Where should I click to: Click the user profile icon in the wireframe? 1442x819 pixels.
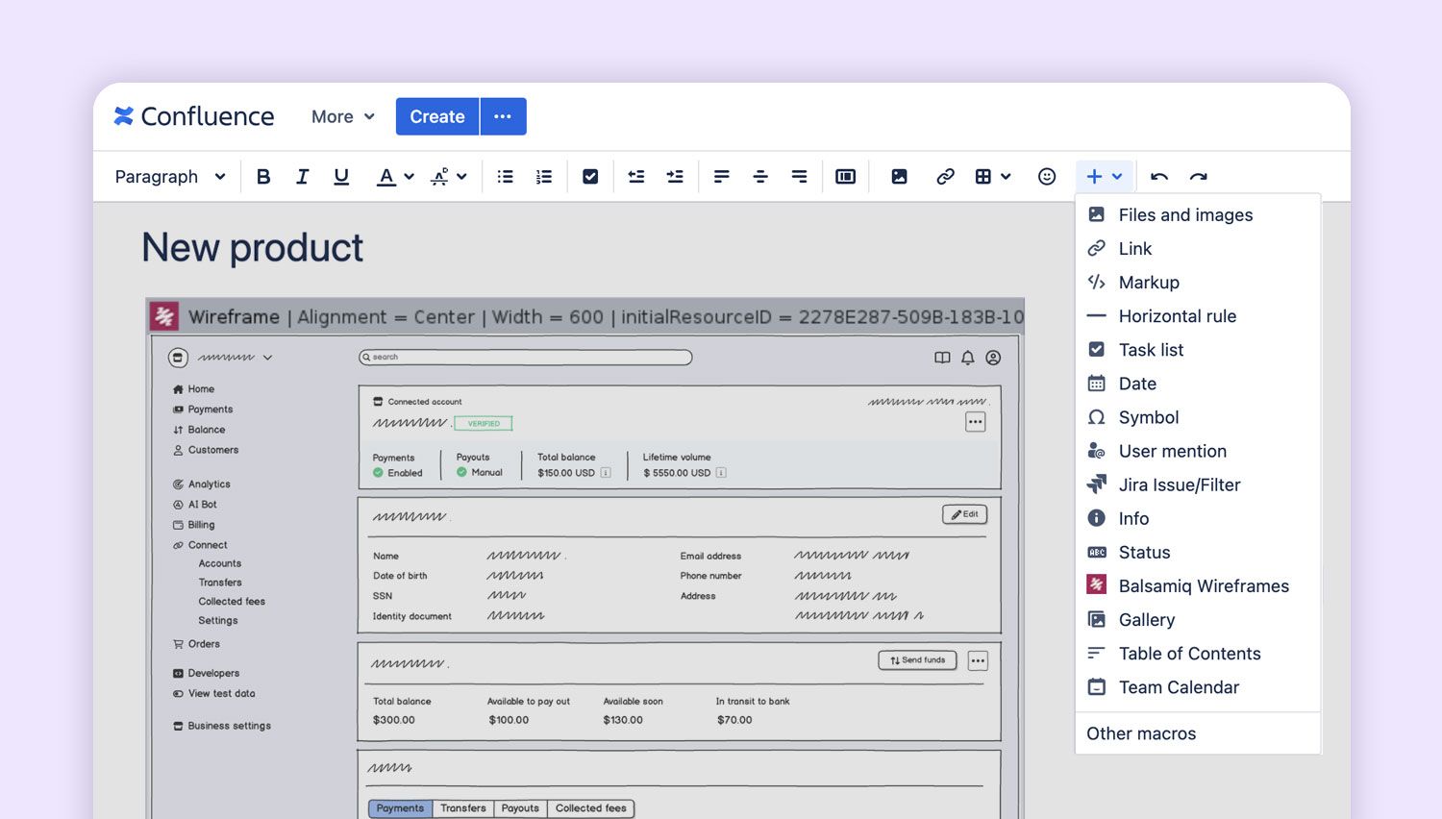993,358
